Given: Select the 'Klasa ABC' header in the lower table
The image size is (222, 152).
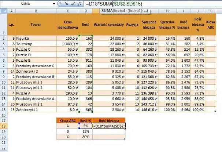Looking at the screenshot, I should tap(68, 121).
